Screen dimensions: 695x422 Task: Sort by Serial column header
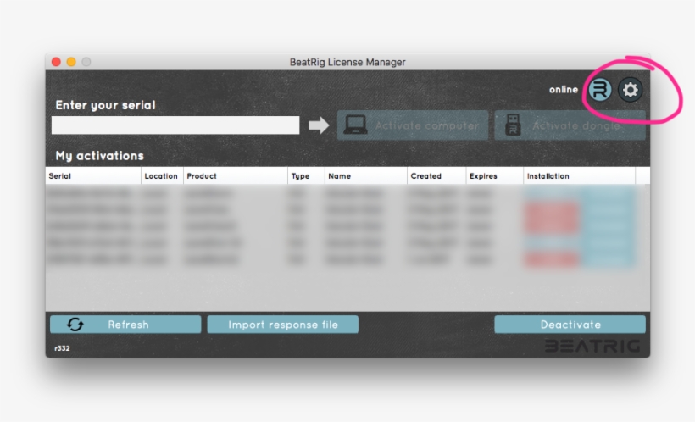click(93, 176)
